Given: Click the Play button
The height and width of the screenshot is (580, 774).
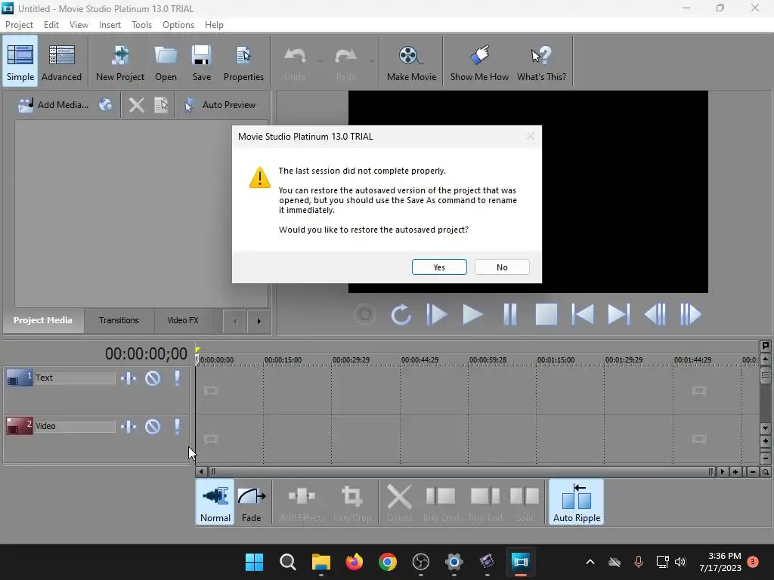Looking at the screenshot, I should coord(473,314).
